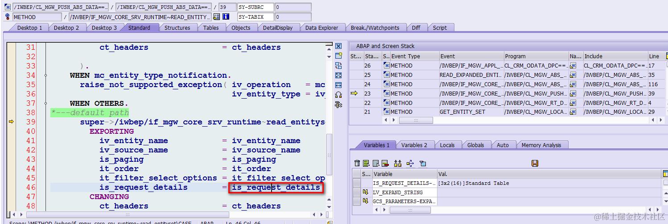Click navigation icon in stack row 21

(x=573, y=112)
